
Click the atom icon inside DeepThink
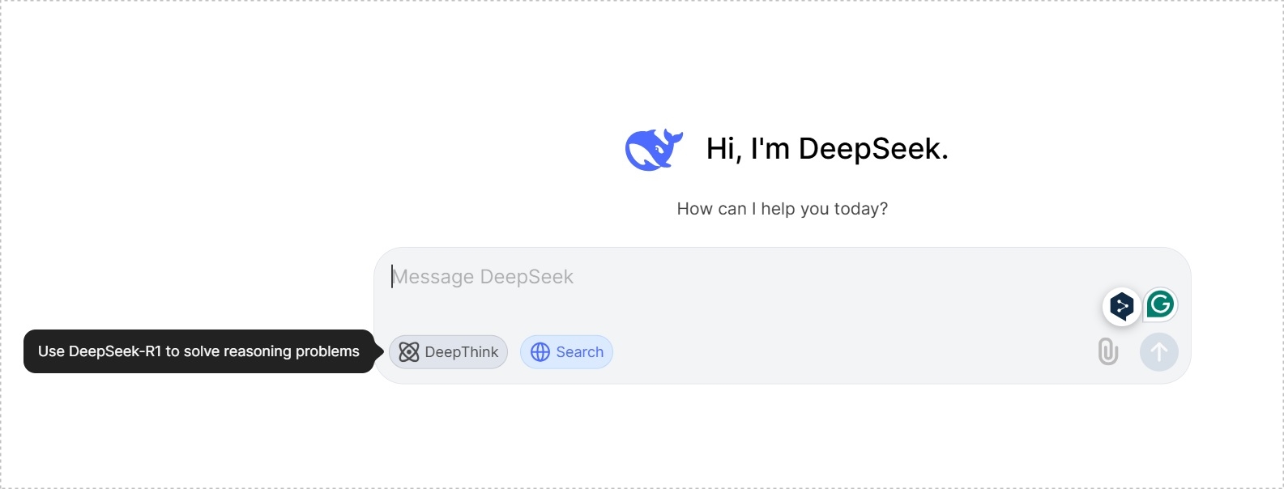[x=409, y=352]
